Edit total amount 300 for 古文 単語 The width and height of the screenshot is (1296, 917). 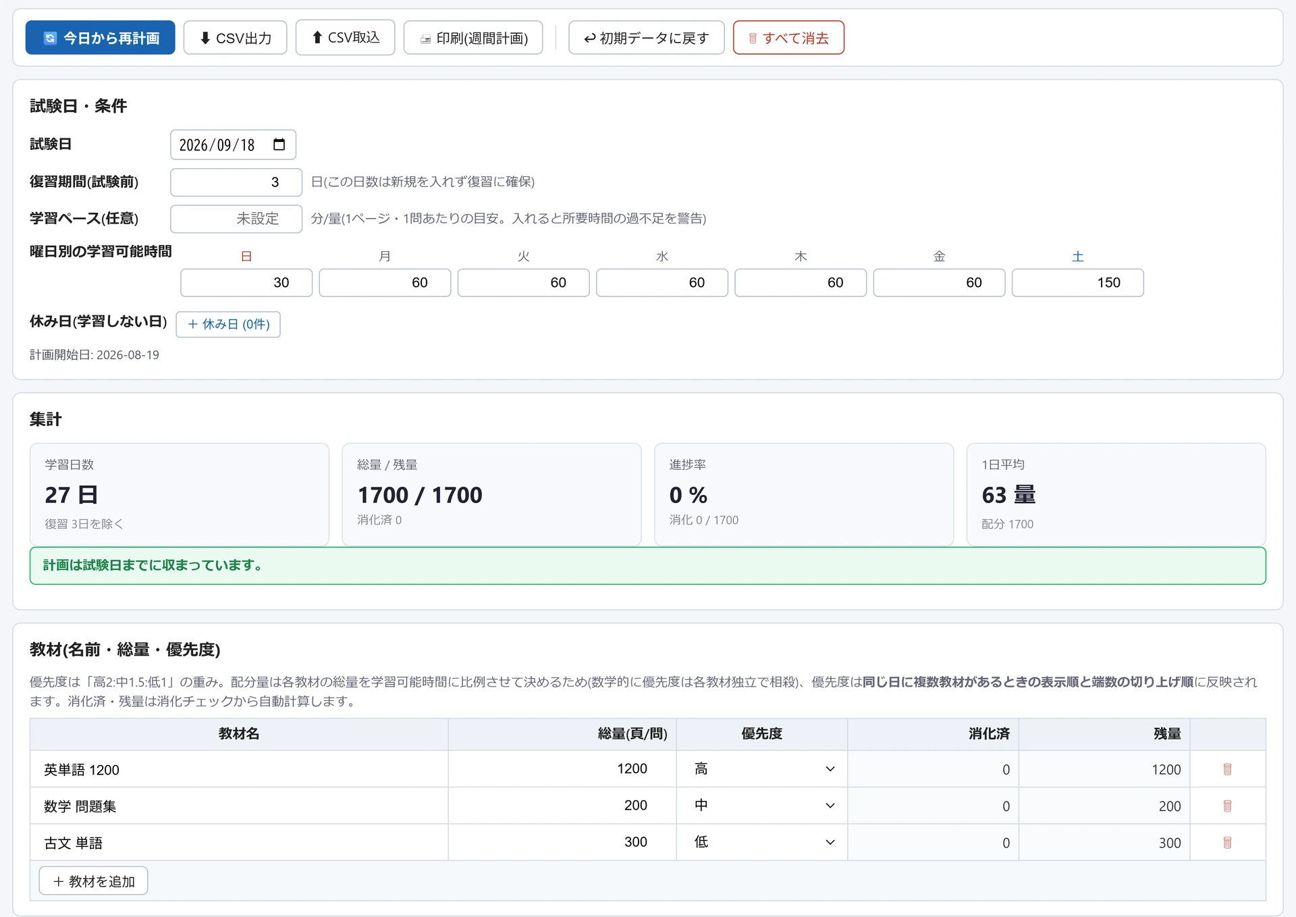point(562,842)
